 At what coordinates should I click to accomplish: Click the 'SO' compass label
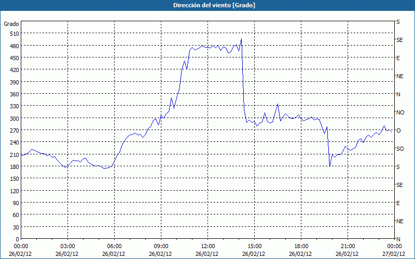[400, 149]
